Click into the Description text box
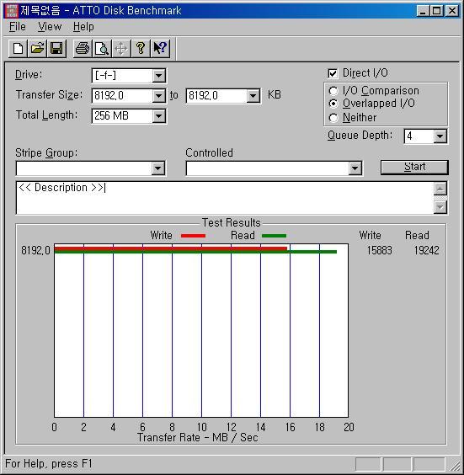This screenshot has height=475, width=464. [225, 198]
